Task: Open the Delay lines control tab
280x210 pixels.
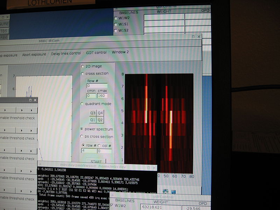Action: coord(66,54)
